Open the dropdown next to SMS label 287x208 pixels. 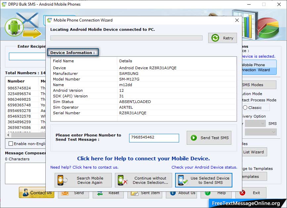(255, 124)
